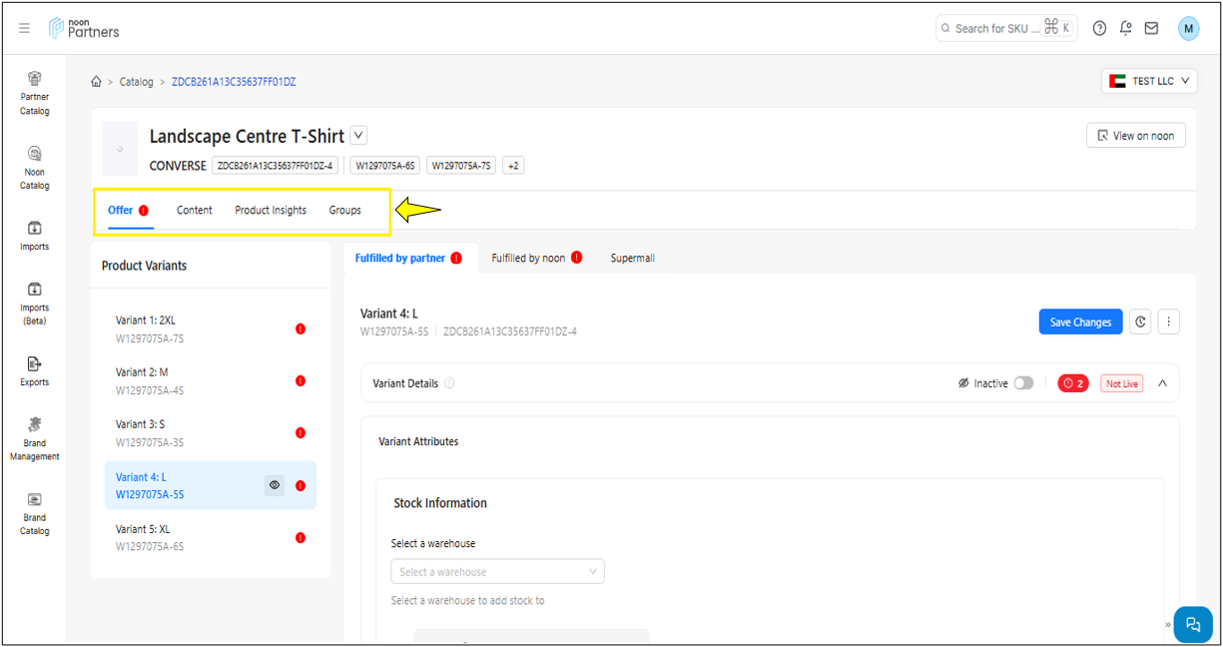The width and height of the screenshot is (1223, 647).
Task: Open user profile avatar M
Action: coord(1188,28)
